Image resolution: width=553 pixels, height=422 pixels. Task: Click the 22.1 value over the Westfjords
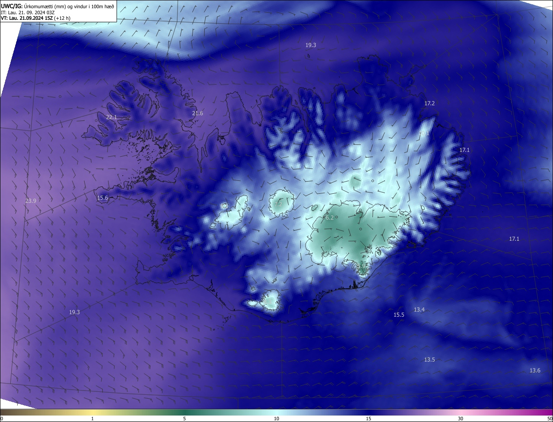tap(111, 117)
